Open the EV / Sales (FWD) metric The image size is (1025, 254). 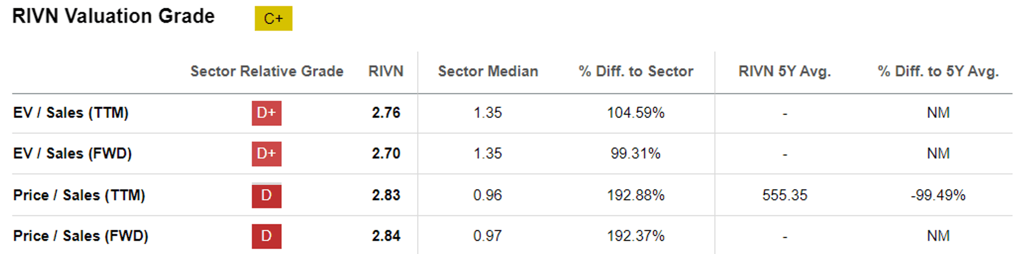tap(72, 153)
